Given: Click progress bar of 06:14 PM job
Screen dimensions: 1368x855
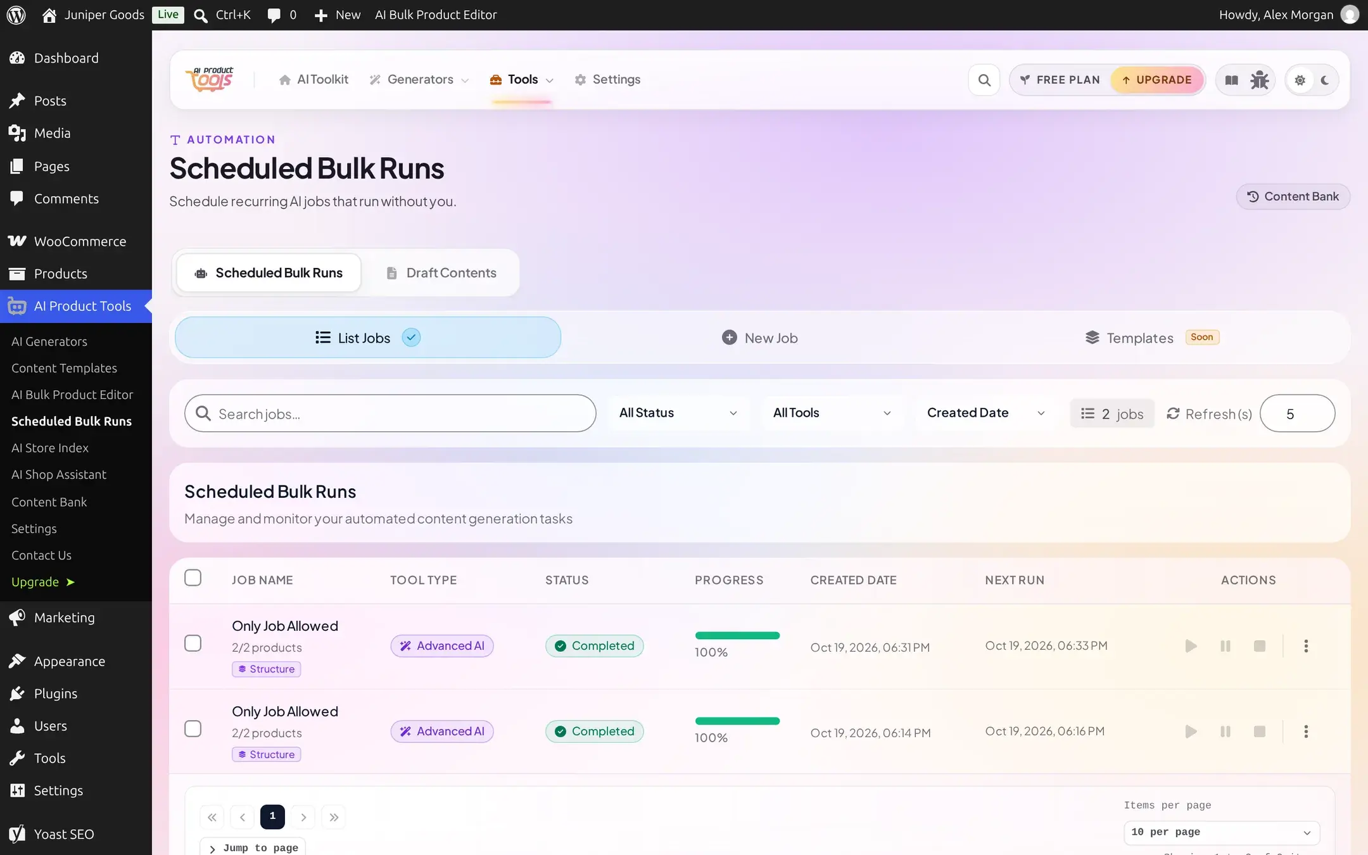Looking at the screenshot, I should (737, 721).
